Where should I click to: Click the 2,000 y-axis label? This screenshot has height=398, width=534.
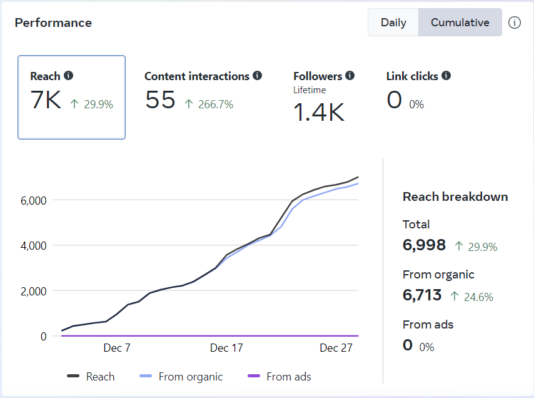pos(33,292)
